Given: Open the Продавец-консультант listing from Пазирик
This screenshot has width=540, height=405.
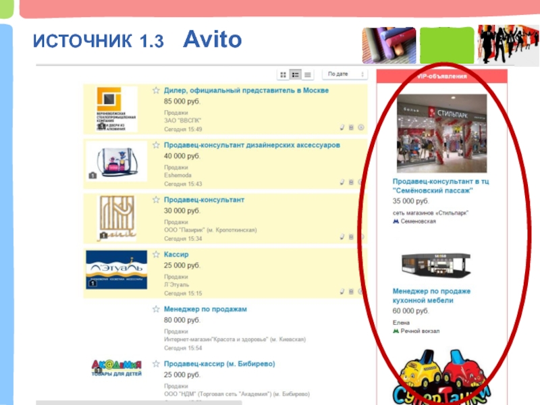Looking at the screenshot, I should 204,200.
